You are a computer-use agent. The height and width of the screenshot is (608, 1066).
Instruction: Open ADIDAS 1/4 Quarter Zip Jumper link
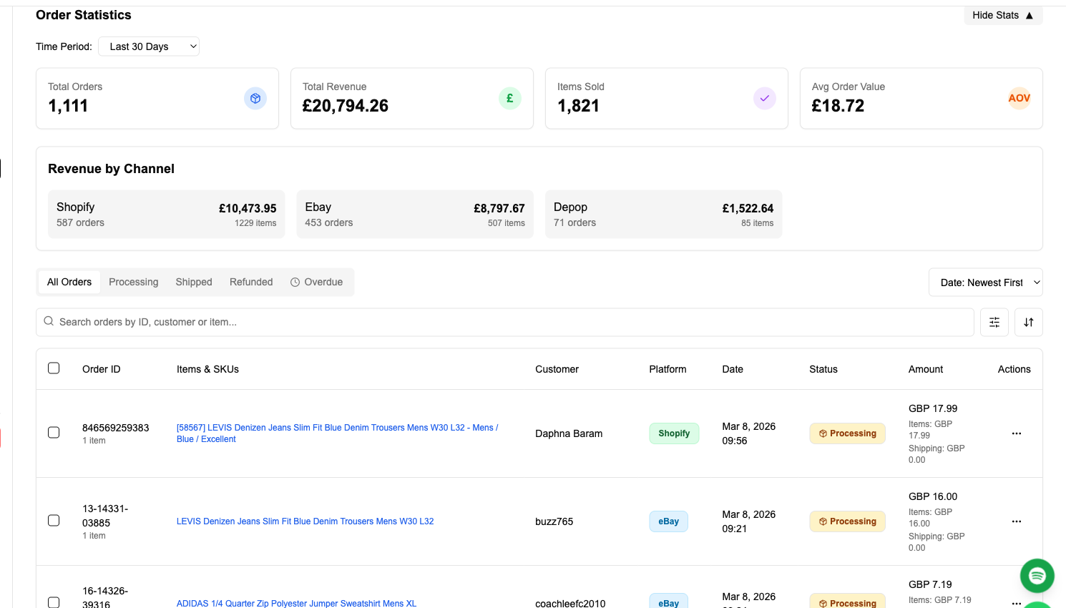tap(296, 603)
